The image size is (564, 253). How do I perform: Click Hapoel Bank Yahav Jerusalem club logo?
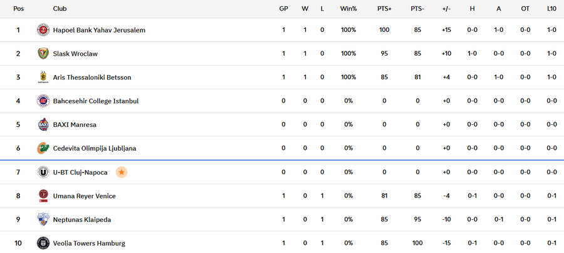pyautogui.click(x=43, y=30)
